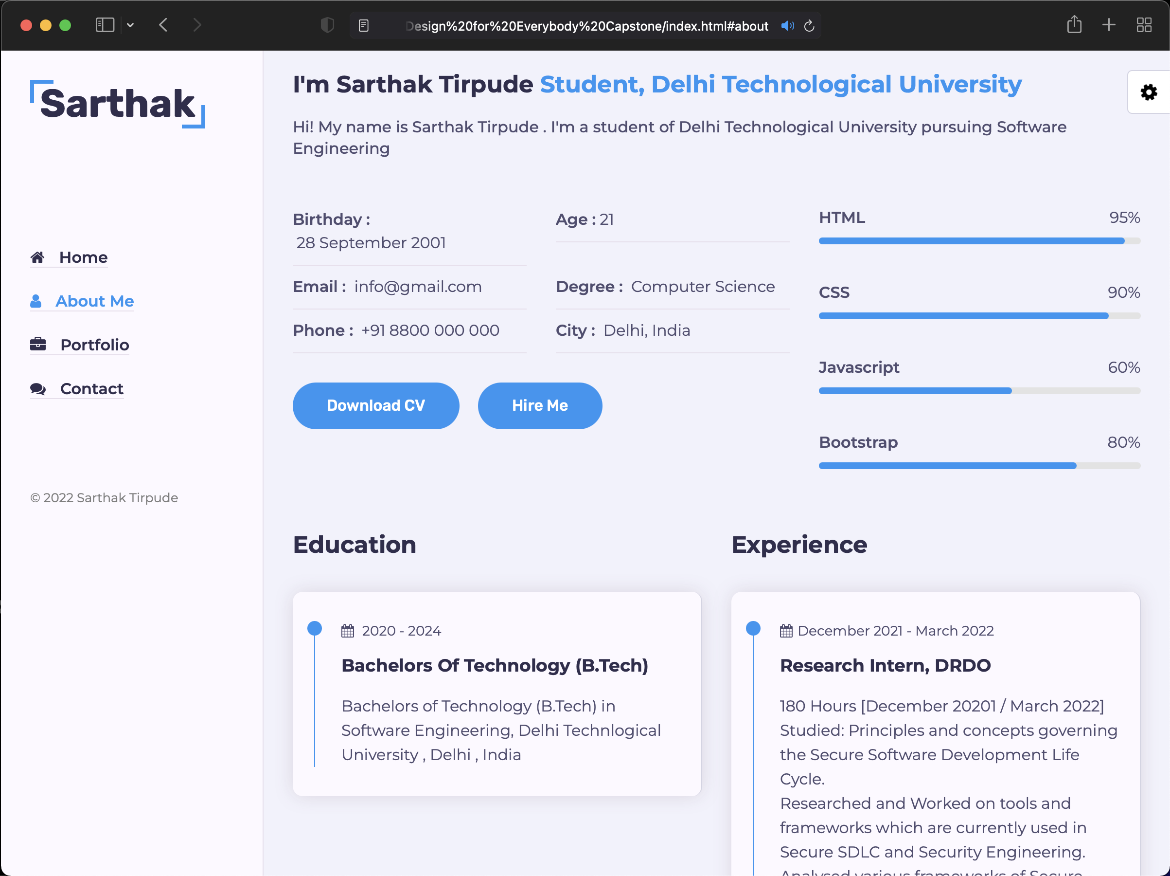Click the Contact chat bubble icon
This screenshot has width=1170, height=876.
37,388
